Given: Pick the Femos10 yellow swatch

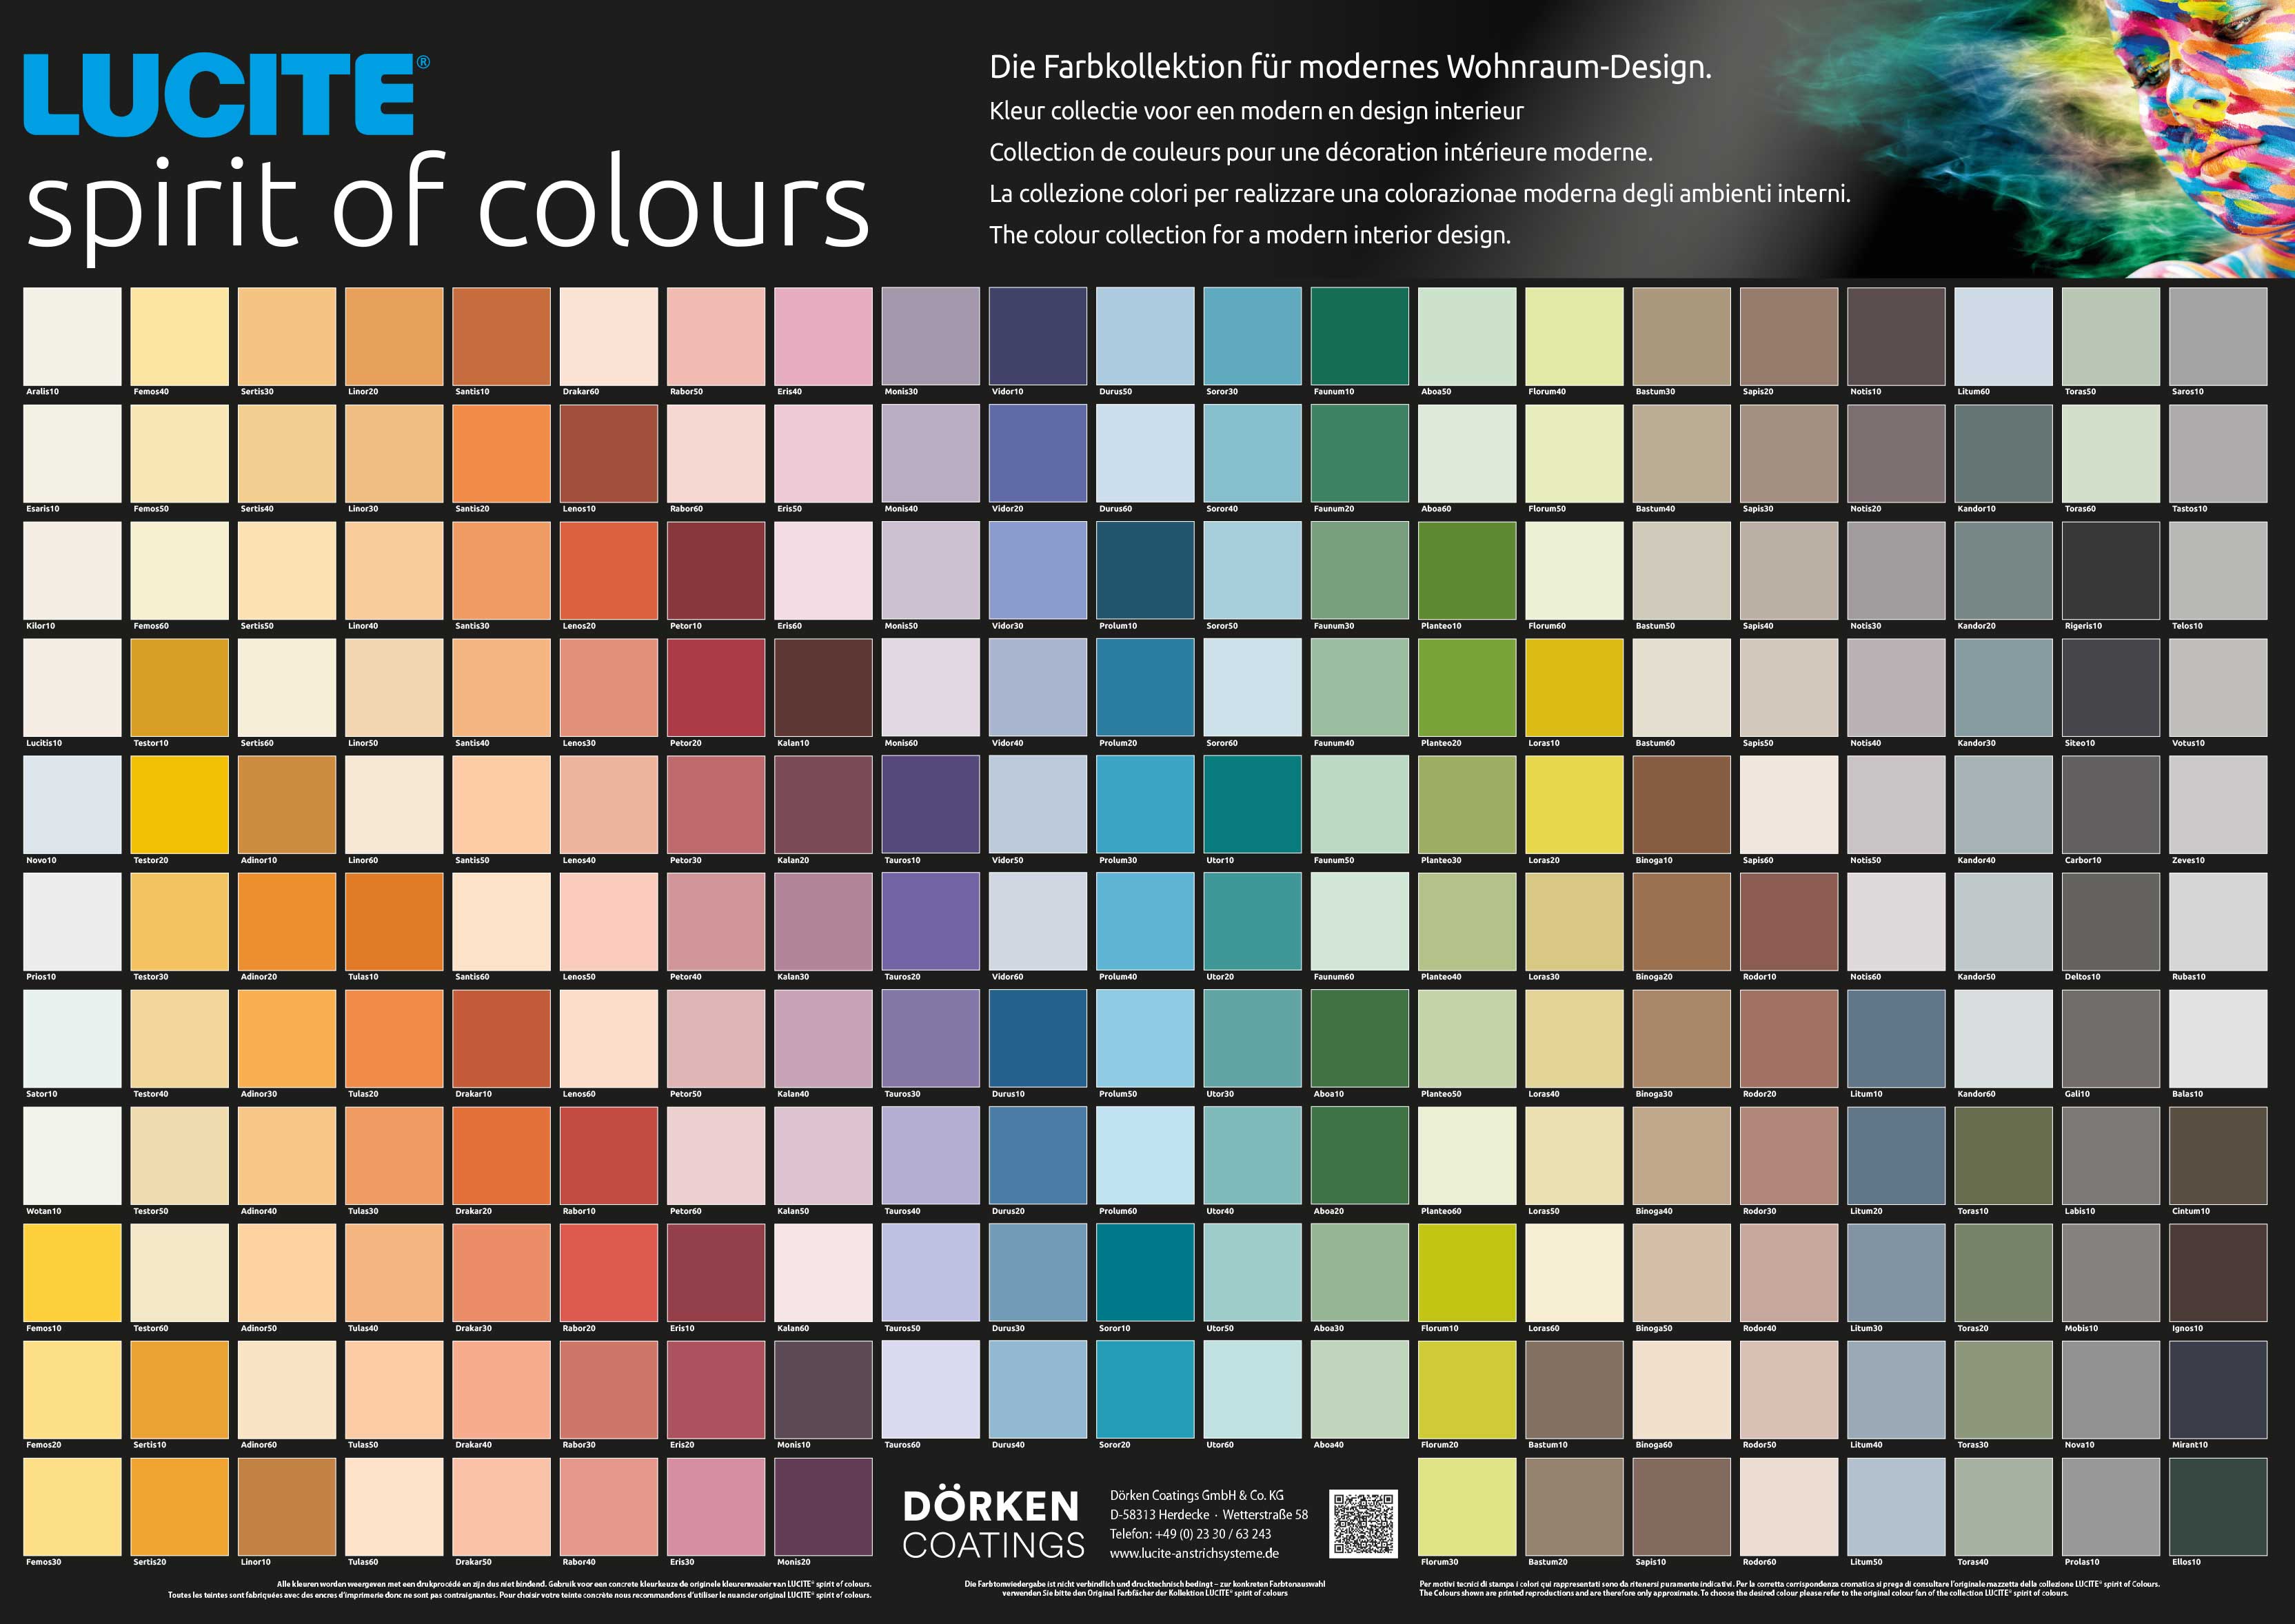Looking at the screenshot, I should coord(72,1272).
